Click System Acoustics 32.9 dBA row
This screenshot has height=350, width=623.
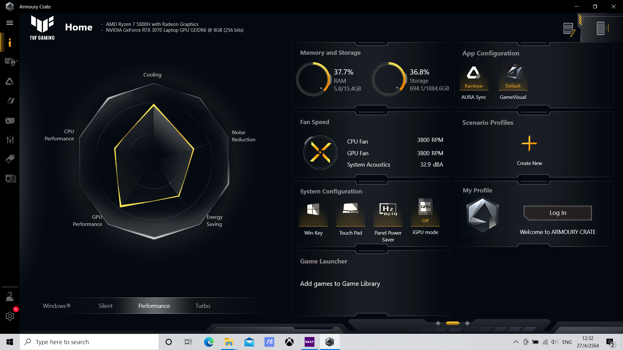(395, 165)
